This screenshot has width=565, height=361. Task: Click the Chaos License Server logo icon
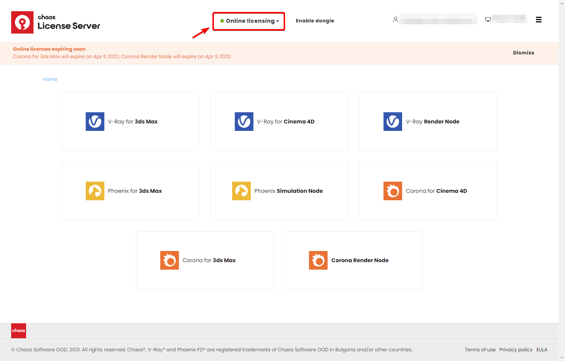point(22,22)
